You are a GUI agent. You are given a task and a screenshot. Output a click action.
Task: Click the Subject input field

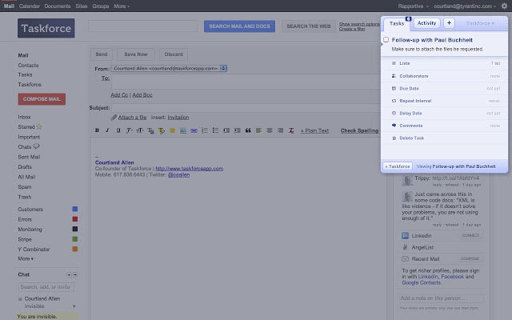tap(240, 106)
